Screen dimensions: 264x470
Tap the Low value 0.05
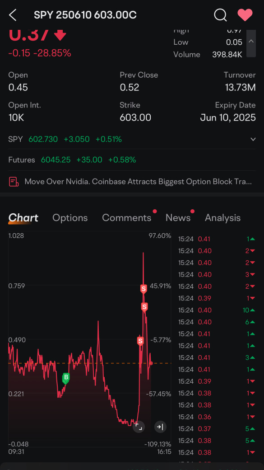click(234, 42)
